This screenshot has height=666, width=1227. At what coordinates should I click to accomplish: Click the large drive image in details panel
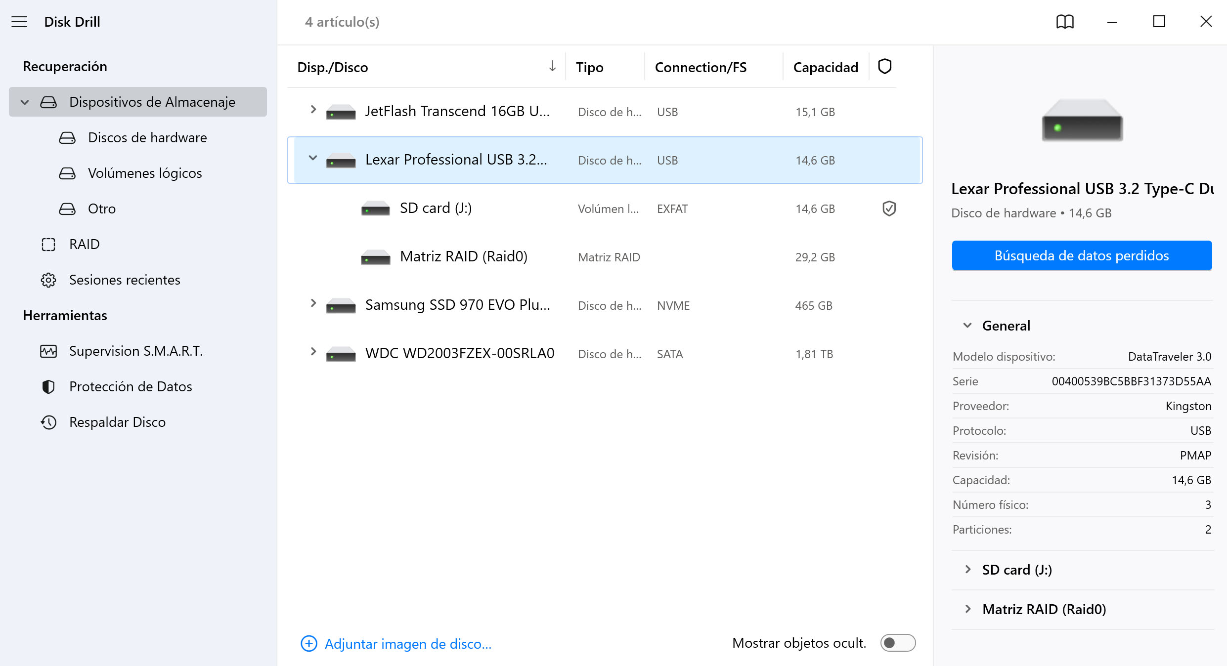[1082, 120]
